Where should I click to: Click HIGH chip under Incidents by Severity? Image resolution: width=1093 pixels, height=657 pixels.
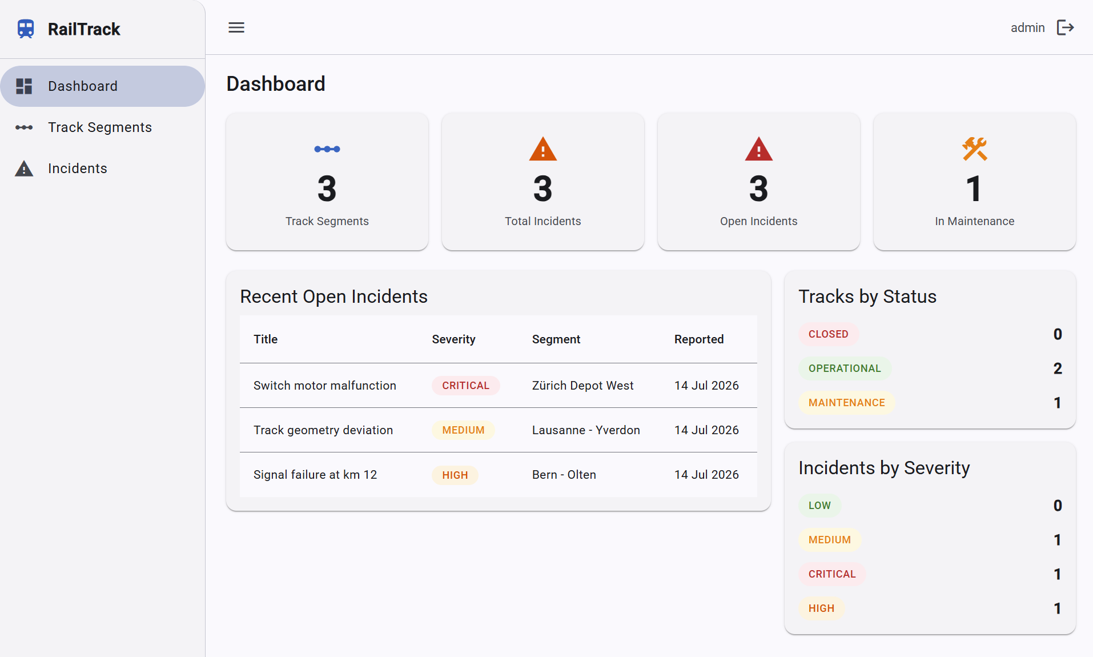[x=821, y=608]
